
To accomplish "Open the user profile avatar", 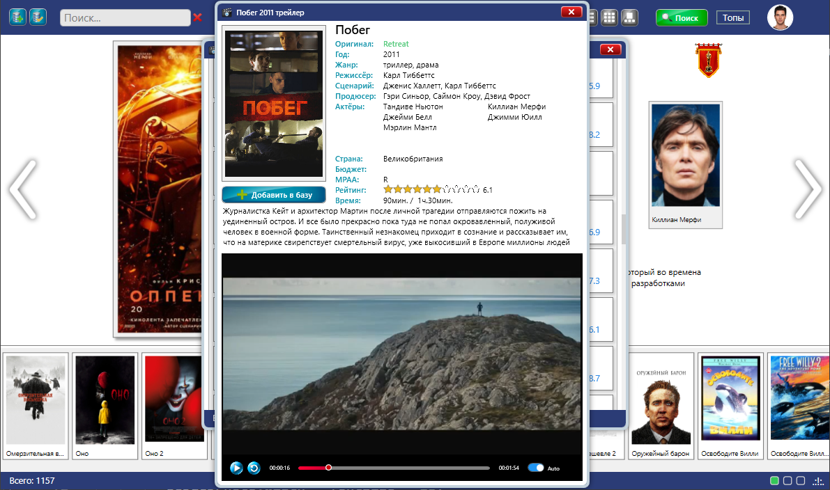I will click(781, 17).
